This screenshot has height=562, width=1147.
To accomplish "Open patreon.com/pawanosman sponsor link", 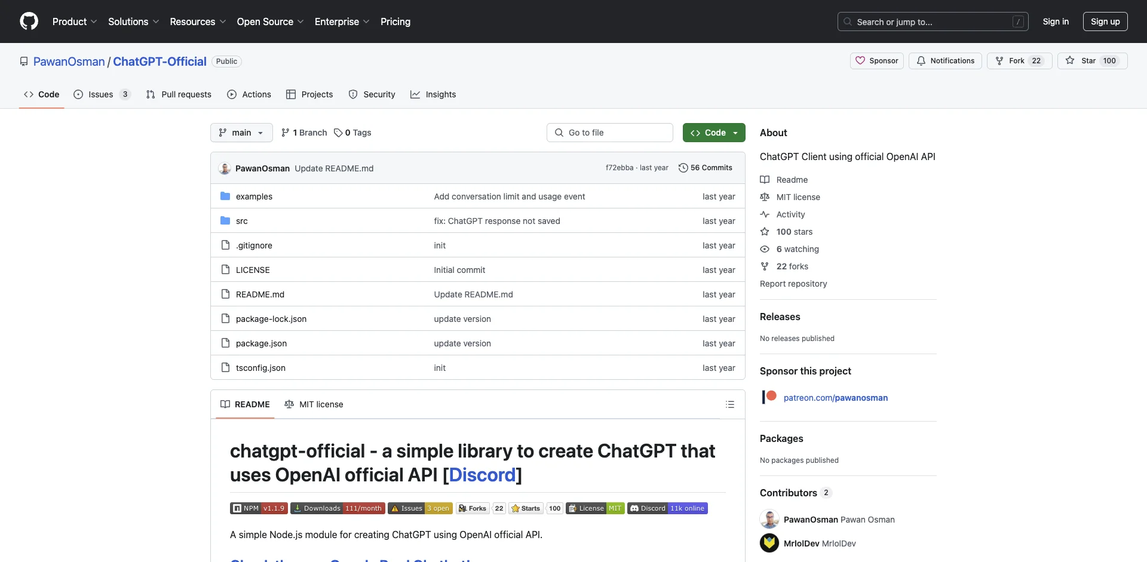I will 835,398.
